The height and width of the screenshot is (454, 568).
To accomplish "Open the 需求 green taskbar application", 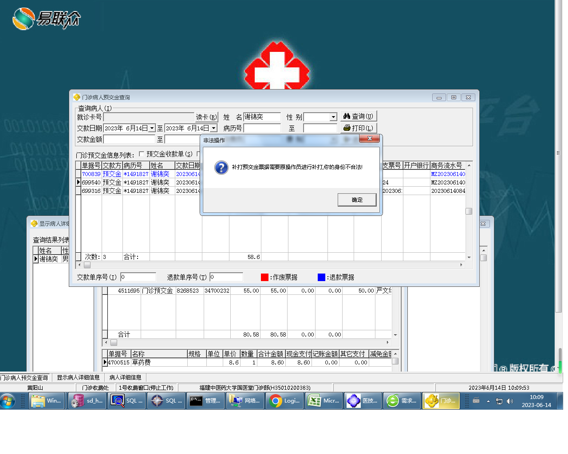I will pos(402,401).
